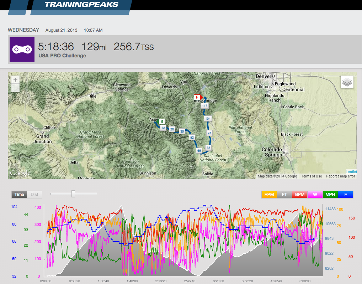Click the 129mi distance value

point(94,46)
